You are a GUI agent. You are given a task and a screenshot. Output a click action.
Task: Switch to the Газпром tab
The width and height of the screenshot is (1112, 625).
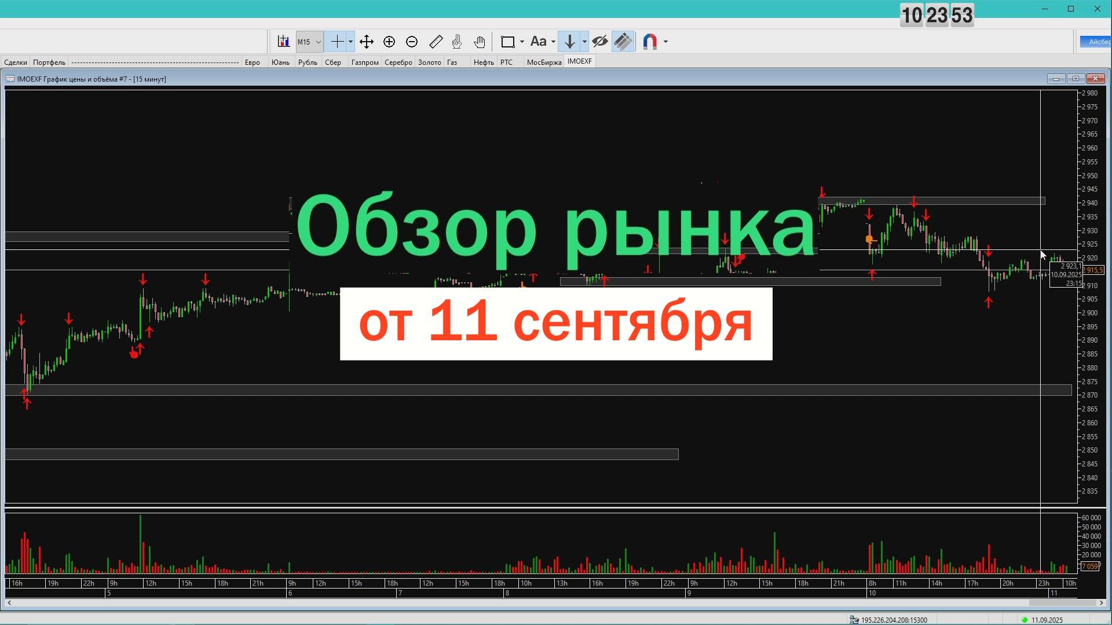[x=364, y=62]
